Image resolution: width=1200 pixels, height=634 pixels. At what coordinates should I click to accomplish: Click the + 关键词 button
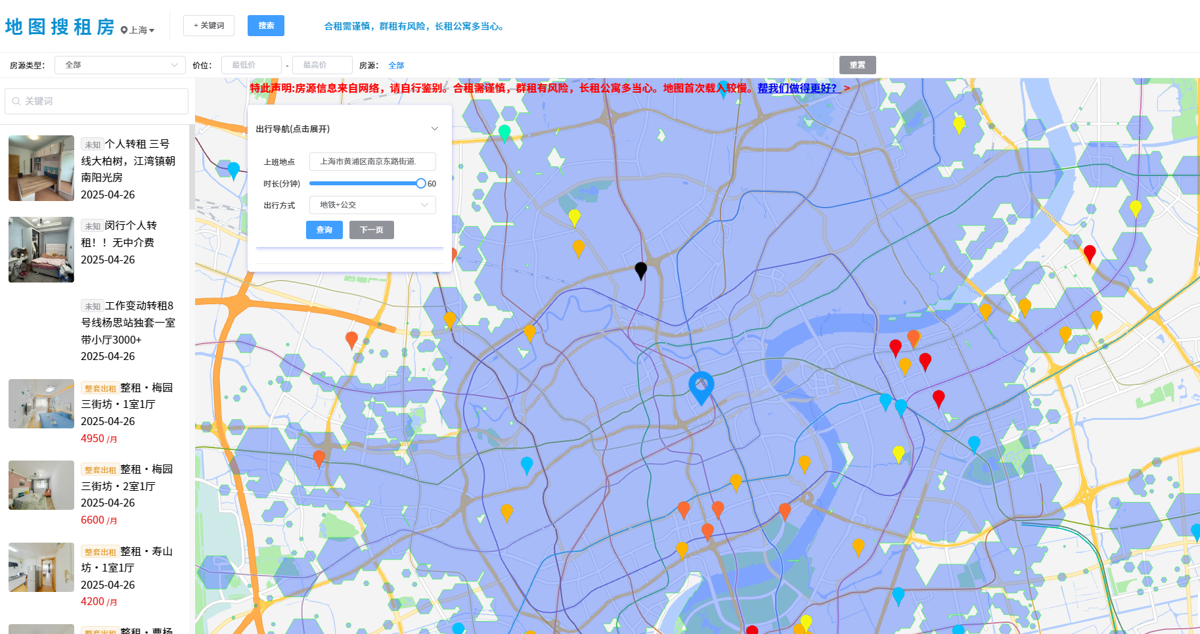(x=209, y=26)
